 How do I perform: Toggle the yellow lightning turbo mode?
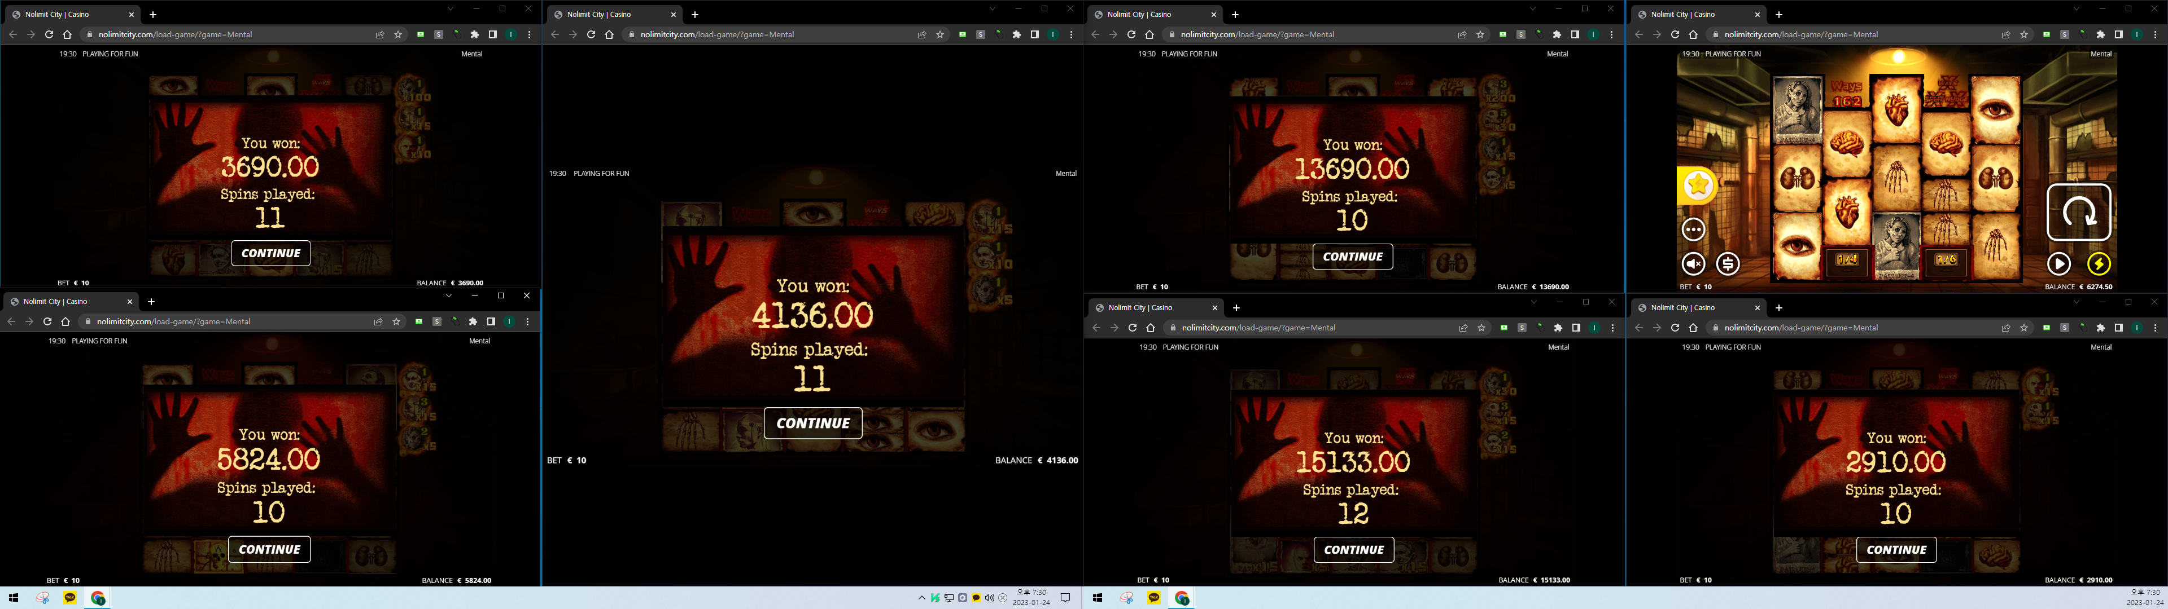2099,264
